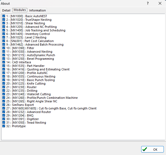166x155 pixels.
Task: Switch to the Detail tab
Action: tap(6, 10)
